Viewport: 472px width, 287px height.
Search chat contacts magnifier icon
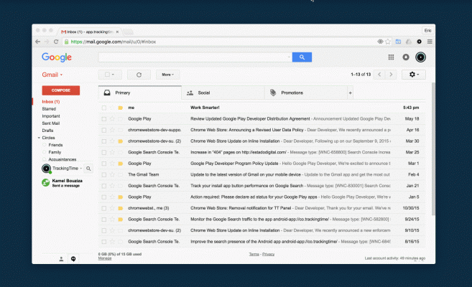(x=88, y=169)
